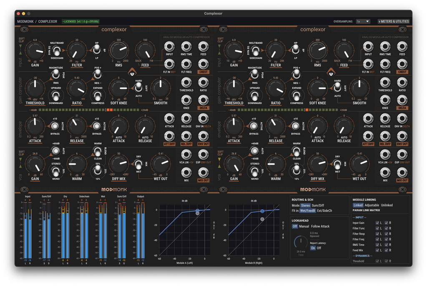Screen dimensions: 427x286
Task: Toggle the Filter Freq R checkbox
Action: [386, 239]
